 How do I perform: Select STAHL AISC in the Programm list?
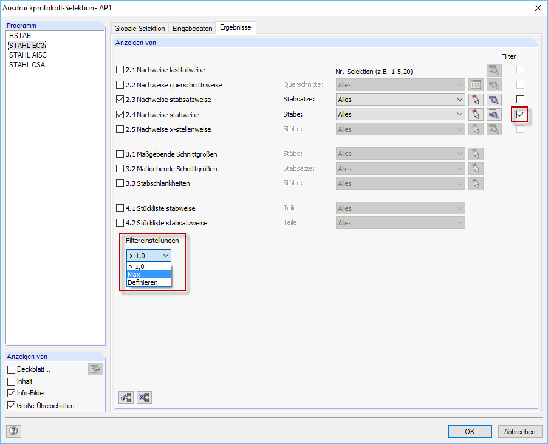[x=27, y=55]
